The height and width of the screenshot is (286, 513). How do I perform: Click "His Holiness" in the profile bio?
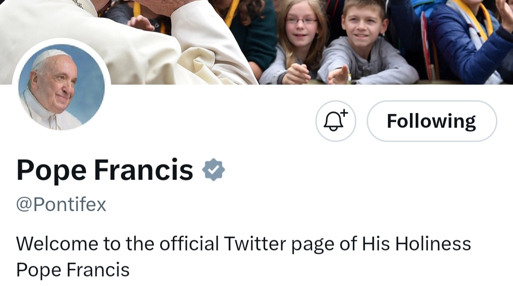pyautogui.click(x=416, y=244)
